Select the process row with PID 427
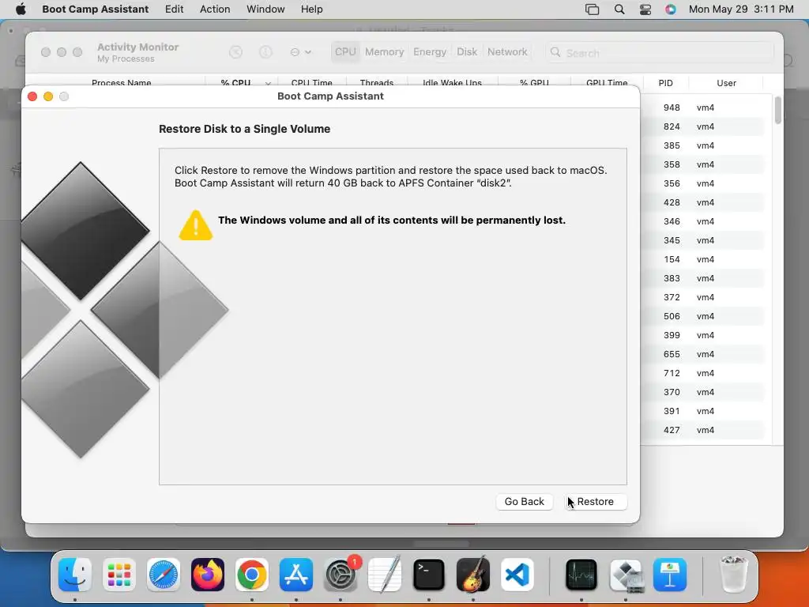 pyautogui.click(x=702, y=430)
